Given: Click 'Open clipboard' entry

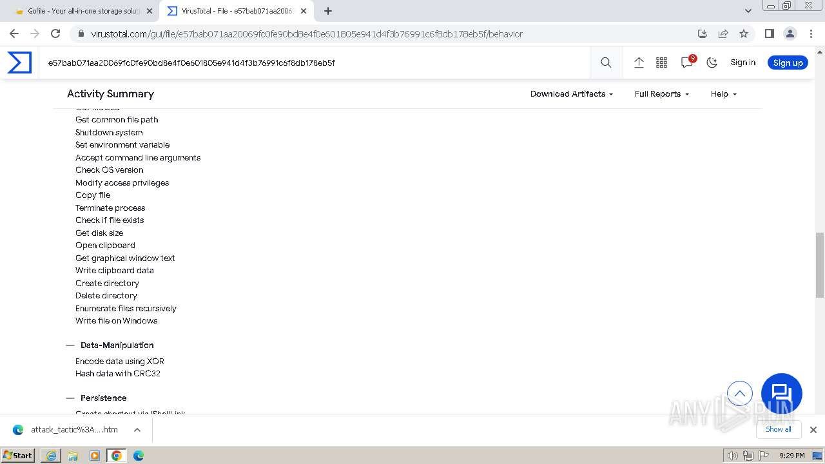Looking at the screenshot, I should 105,246.
